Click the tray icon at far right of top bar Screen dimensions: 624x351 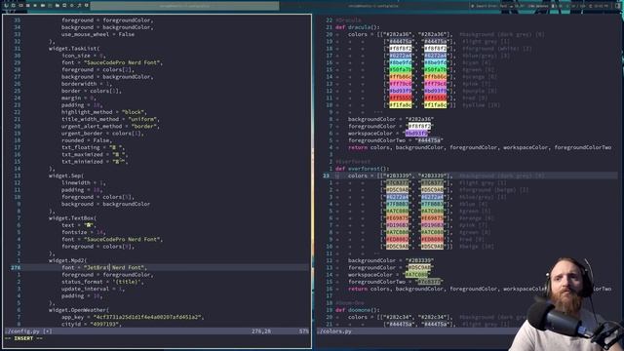617,6
